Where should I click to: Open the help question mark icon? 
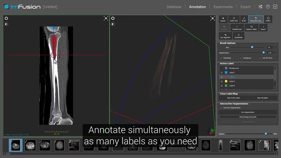point(268,7)
